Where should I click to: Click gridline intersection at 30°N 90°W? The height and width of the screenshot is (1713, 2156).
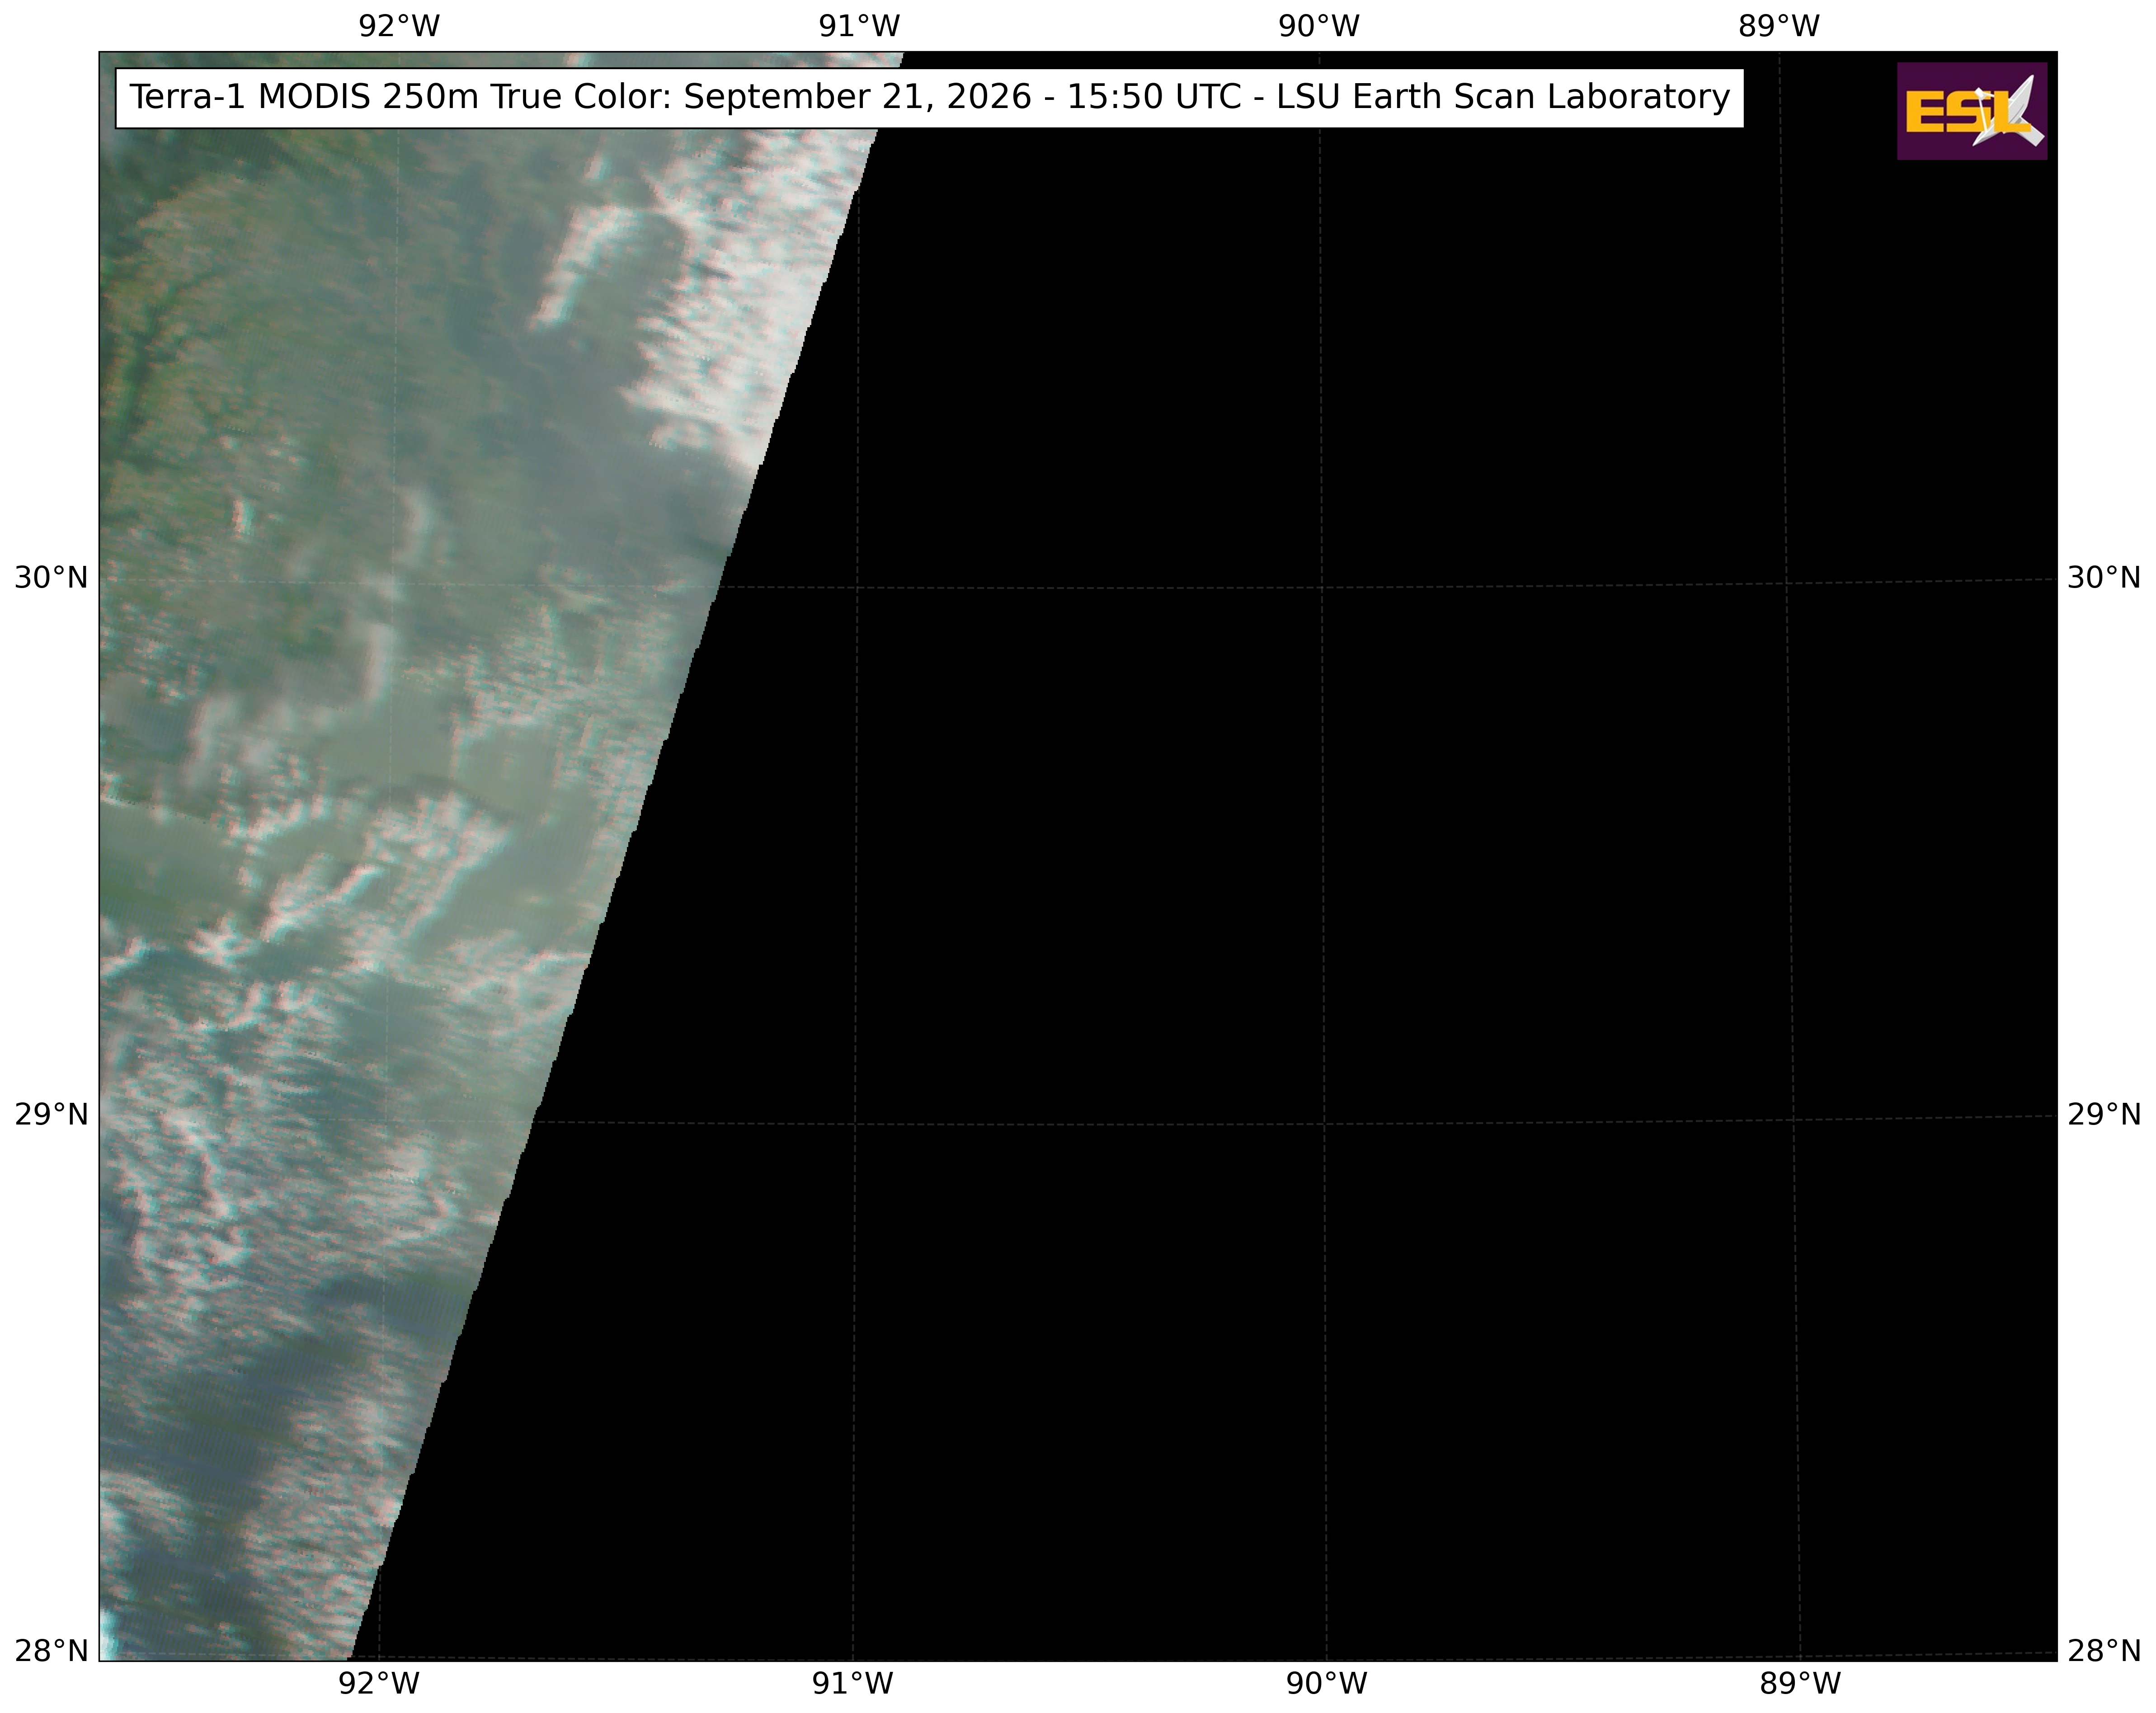click(x=1322, y=587)
